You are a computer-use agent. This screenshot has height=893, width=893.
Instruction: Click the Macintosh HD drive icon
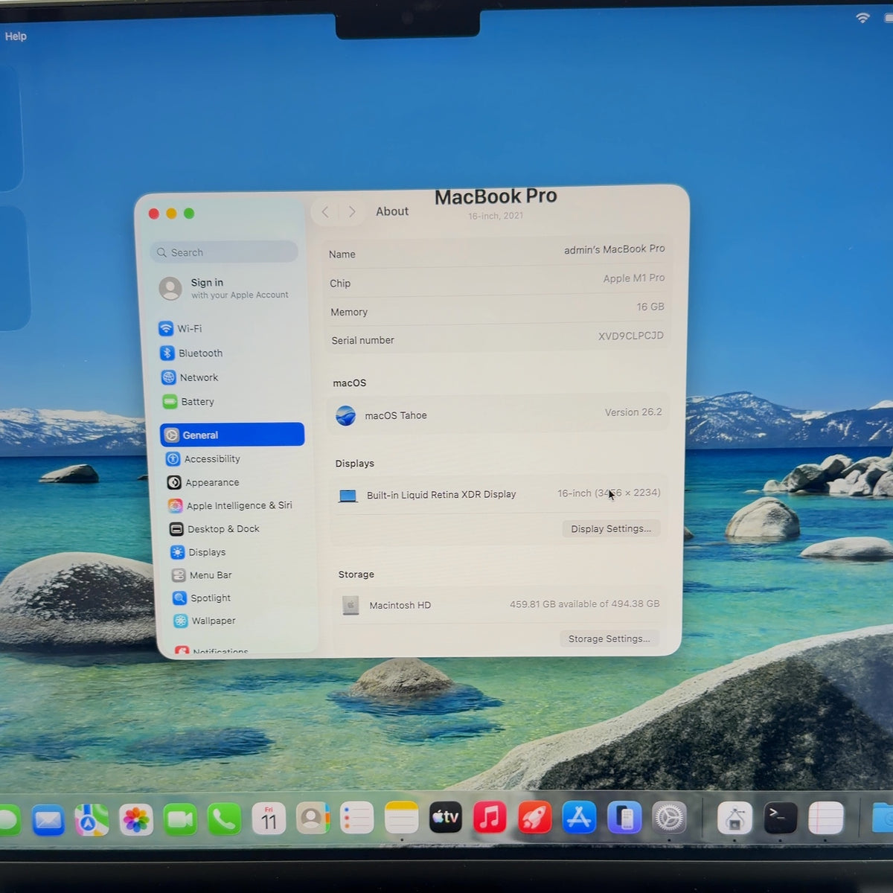click(351, 605)
